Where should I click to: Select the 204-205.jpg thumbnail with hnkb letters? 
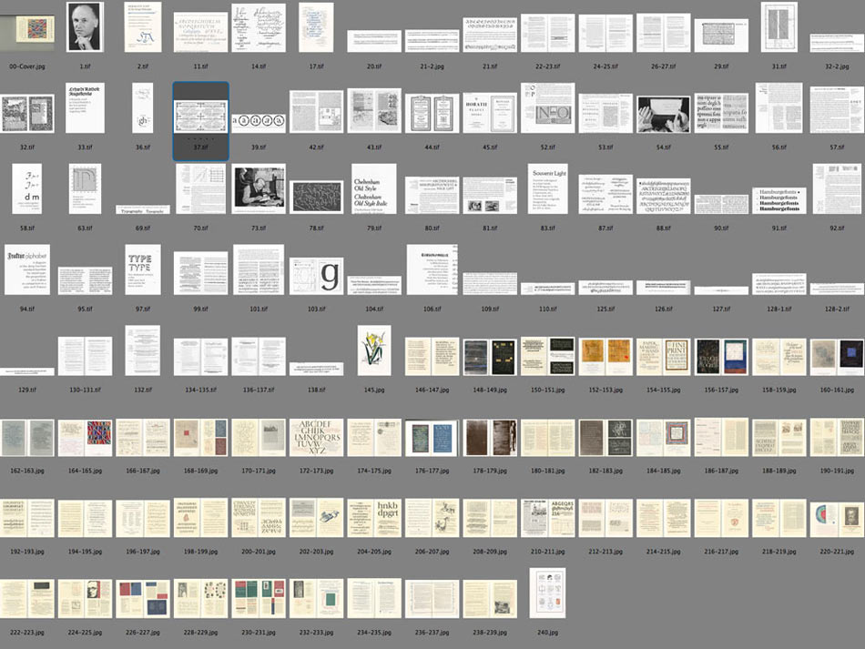click(x=373, y=517)
